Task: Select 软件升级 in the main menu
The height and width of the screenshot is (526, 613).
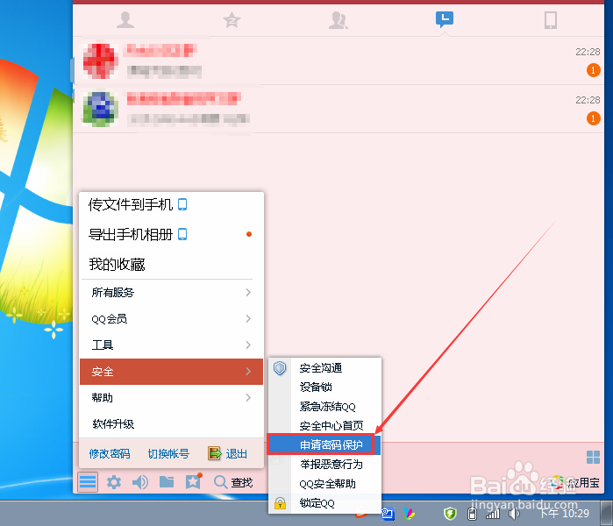Action: (171, 424)
